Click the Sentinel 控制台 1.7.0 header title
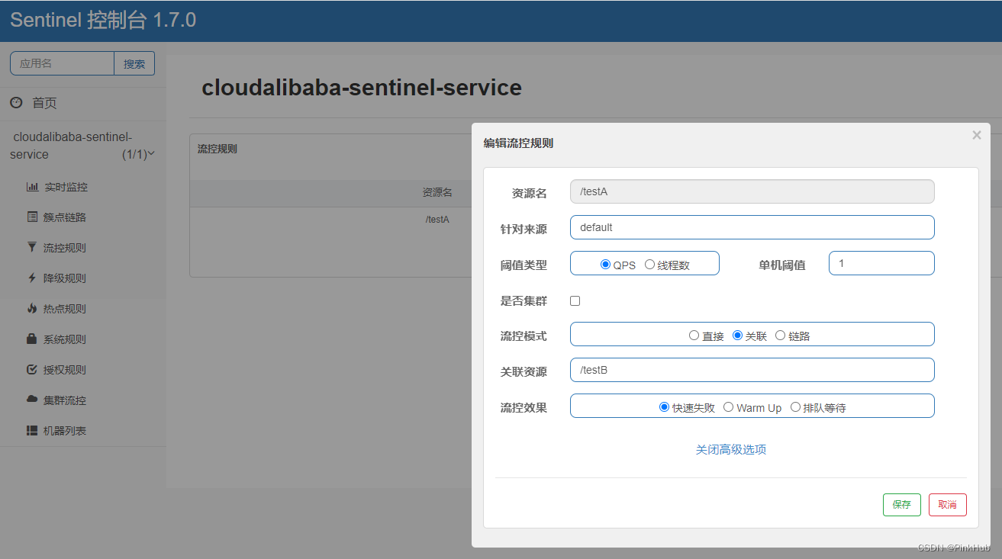This screenshot has width=1002, height=559. [103, 21]
